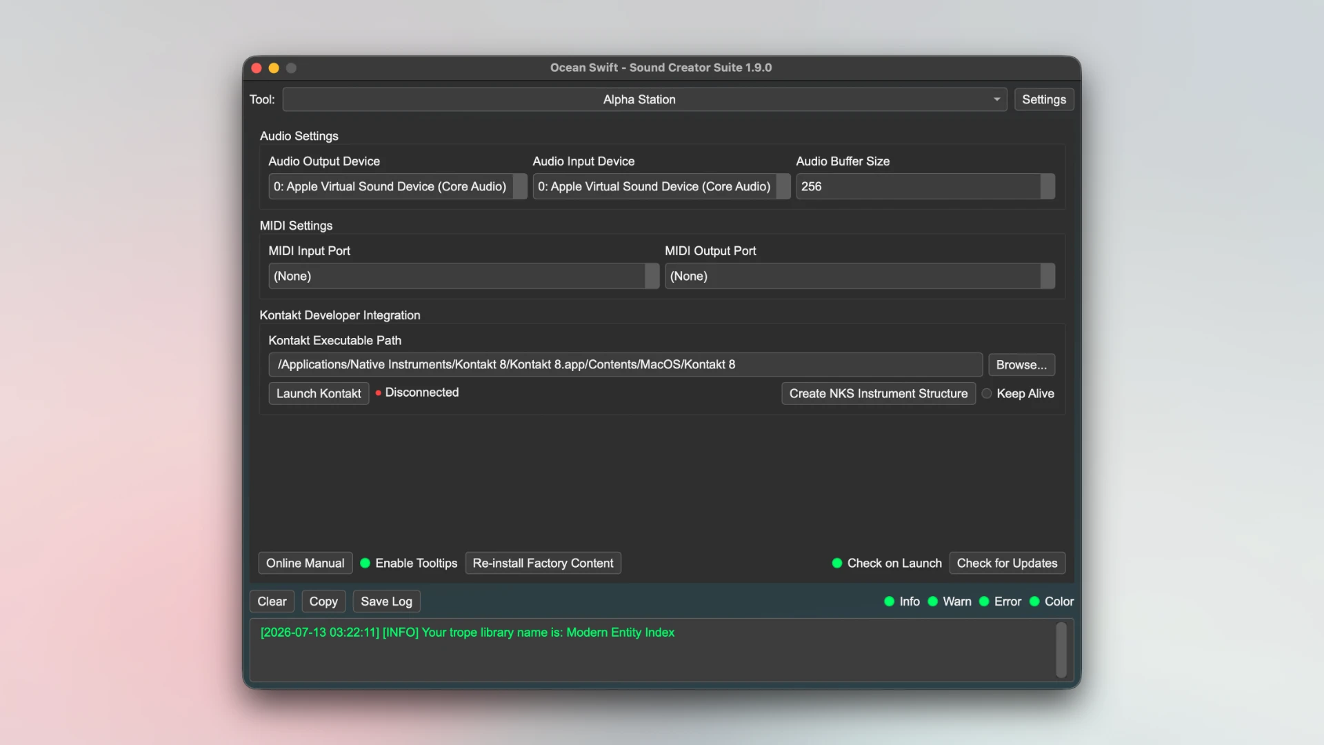This screenshot has width=1324, height=745.
Task: Click Browse... for the Kontakt path
Action: tap(1021, 365)
